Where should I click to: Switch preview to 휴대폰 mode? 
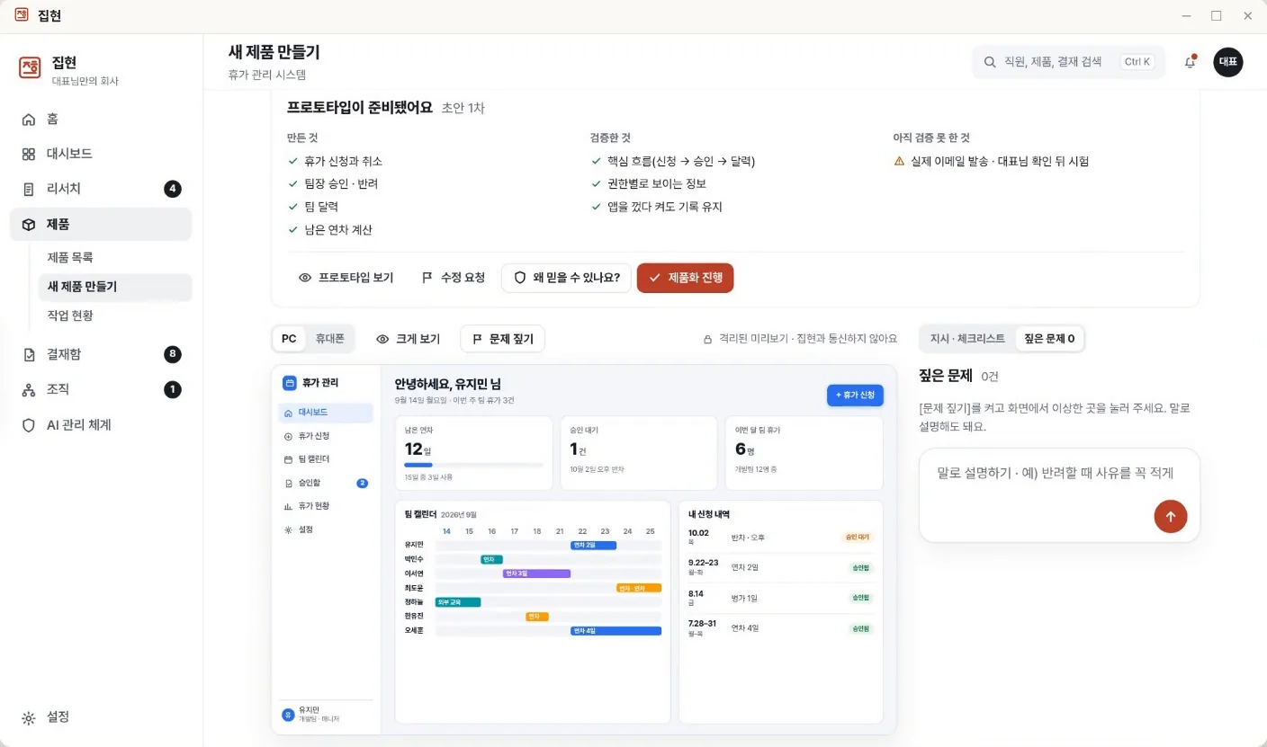(x=328, y=339)
